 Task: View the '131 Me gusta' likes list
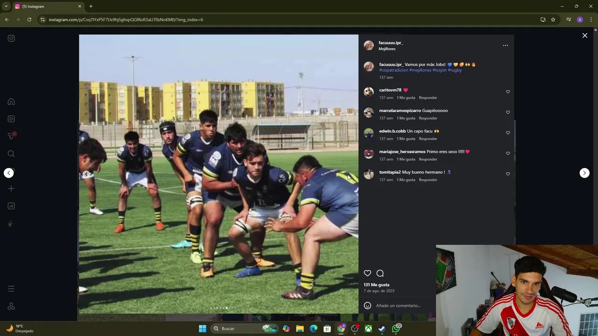(x=377, y=285)
